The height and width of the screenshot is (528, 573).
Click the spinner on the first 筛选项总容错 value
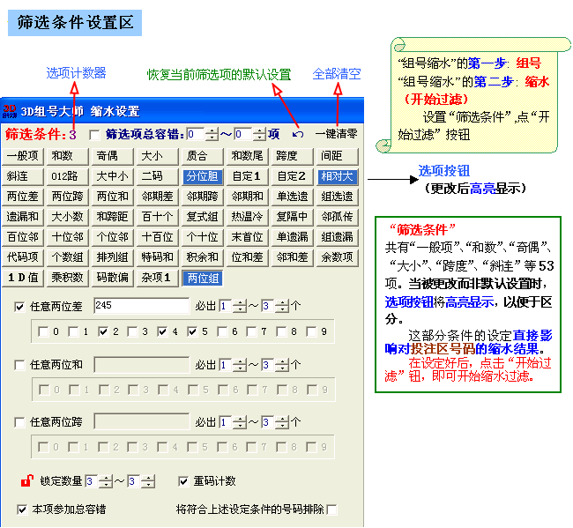pyautogui.click(x=212, y=135)
